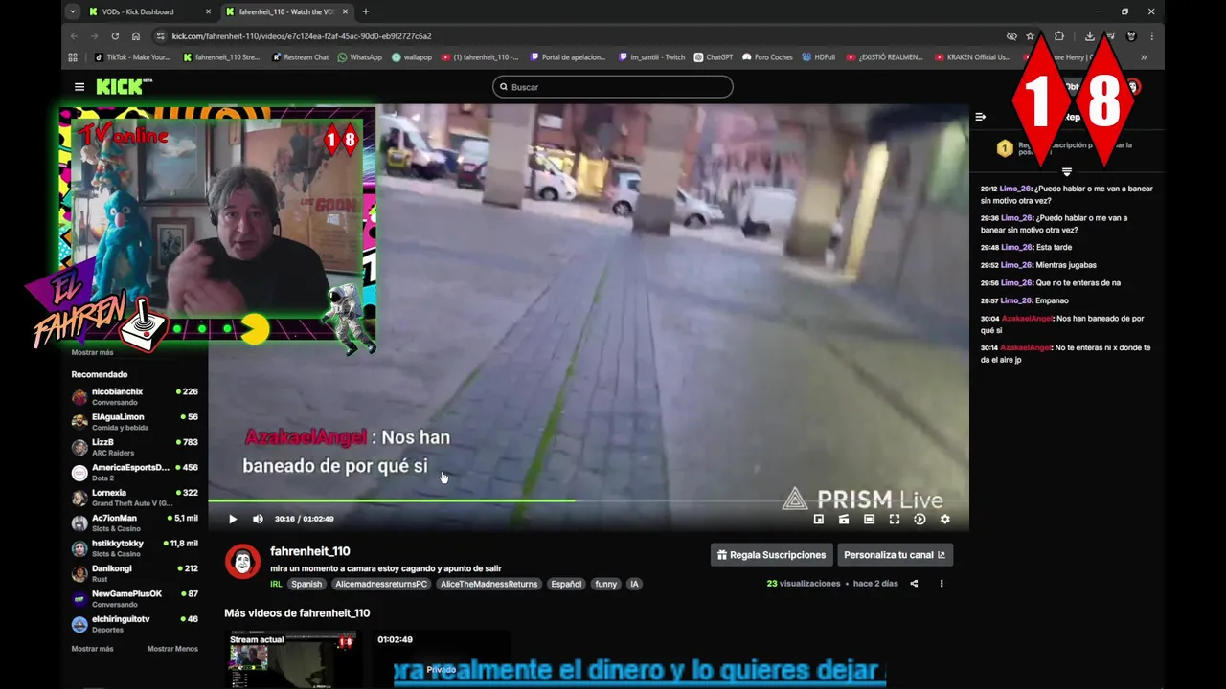
Task: Open the Stream actual video thumbnail
Action: point(294,658)
